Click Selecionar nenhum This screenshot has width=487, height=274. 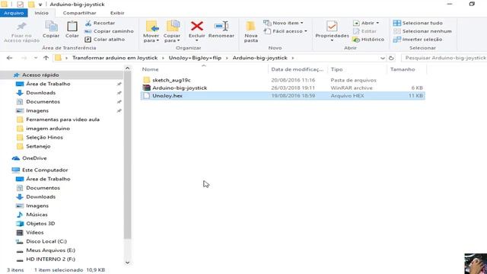(x=422, y=31)
